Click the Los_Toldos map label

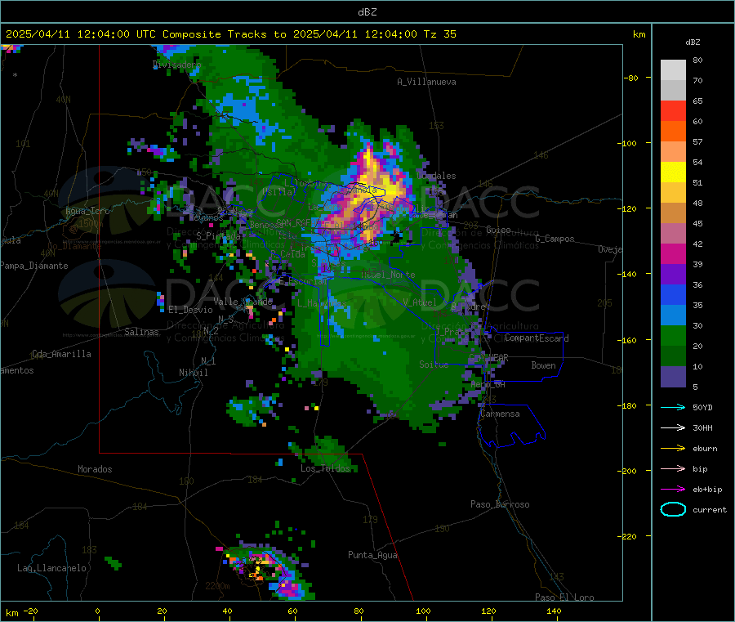[x=325, y=468]
